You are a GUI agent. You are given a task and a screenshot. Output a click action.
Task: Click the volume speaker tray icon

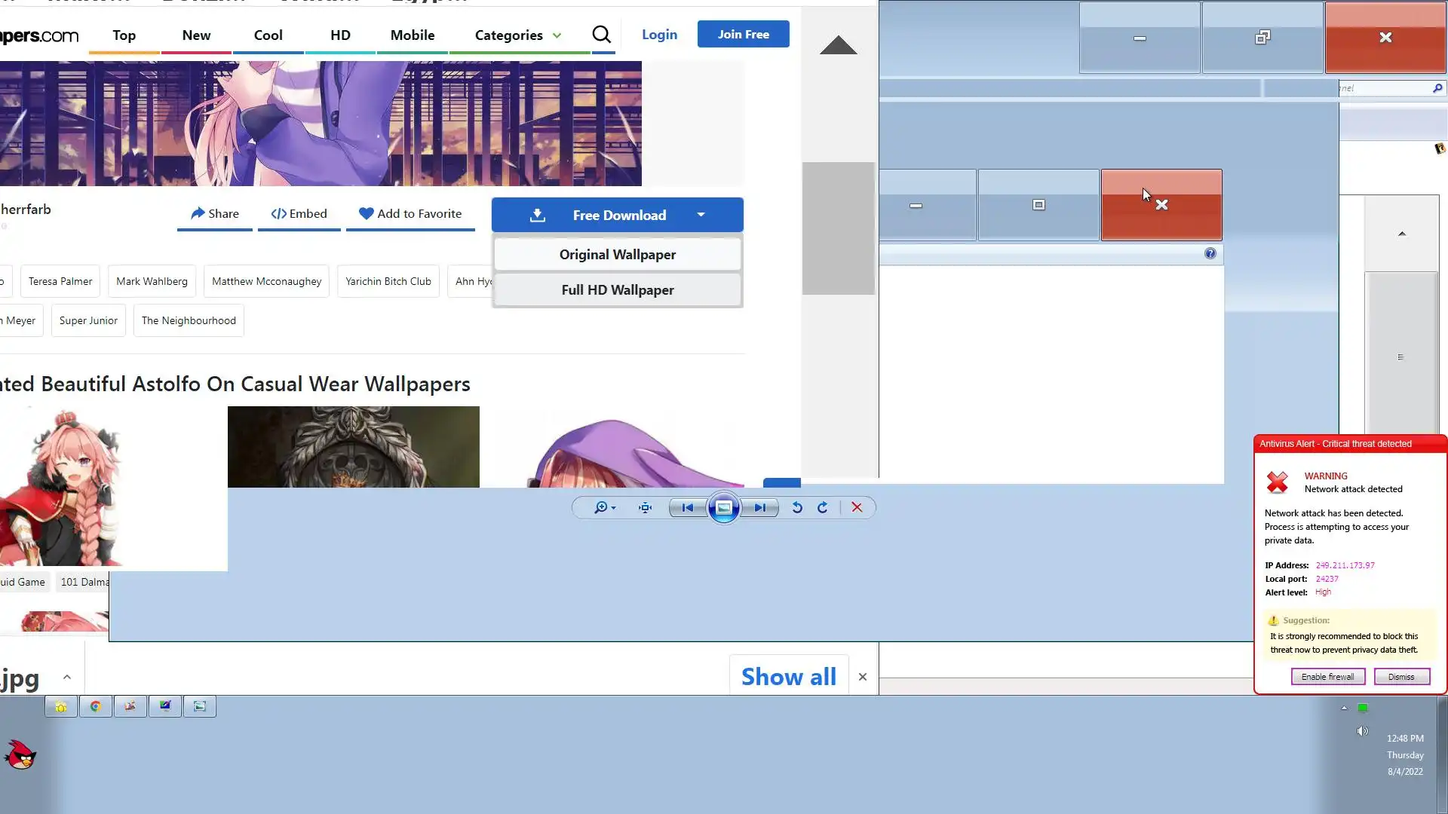tap(1362, 731)
